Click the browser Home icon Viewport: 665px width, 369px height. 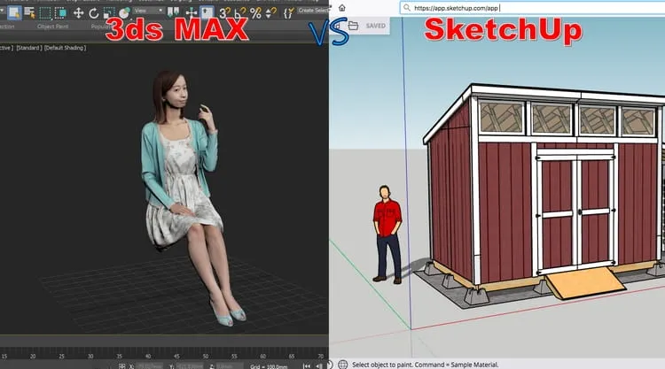(x=342, y=8)
